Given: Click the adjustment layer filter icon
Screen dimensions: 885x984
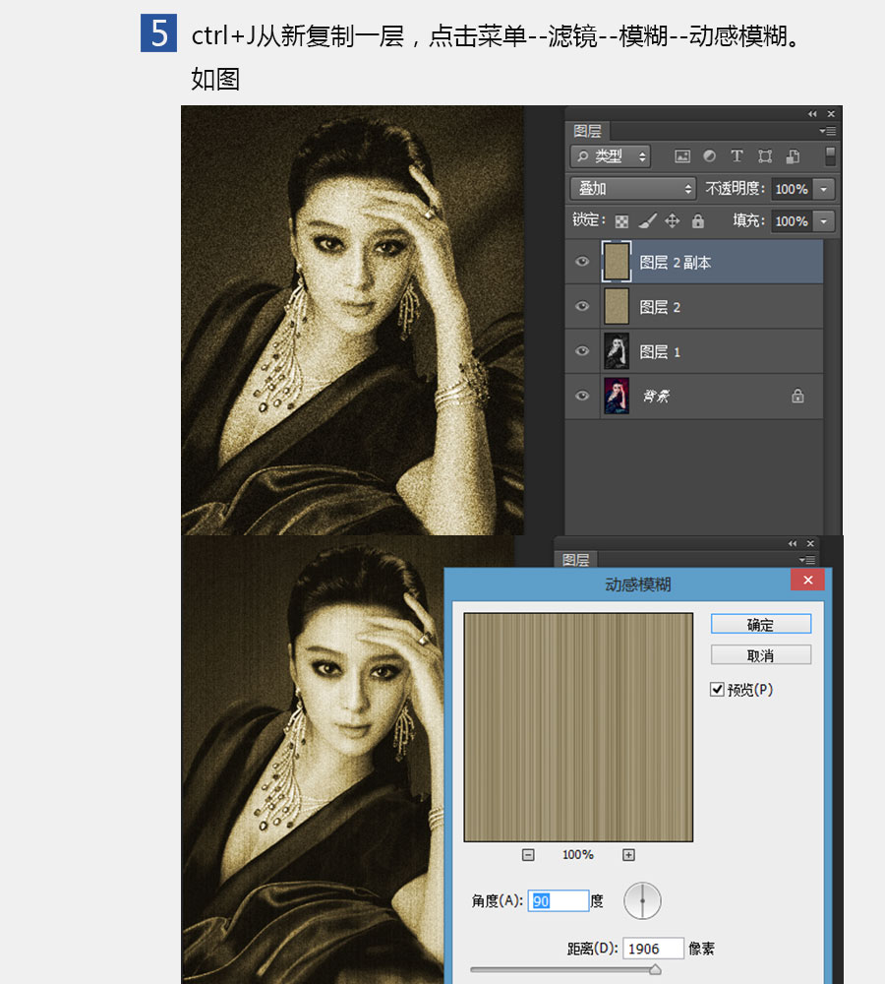Looking at the screenshot, I should pos(709,155).
